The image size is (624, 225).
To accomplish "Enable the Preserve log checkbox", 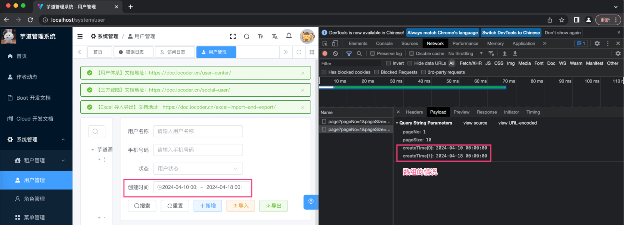I will pos(372,54).
